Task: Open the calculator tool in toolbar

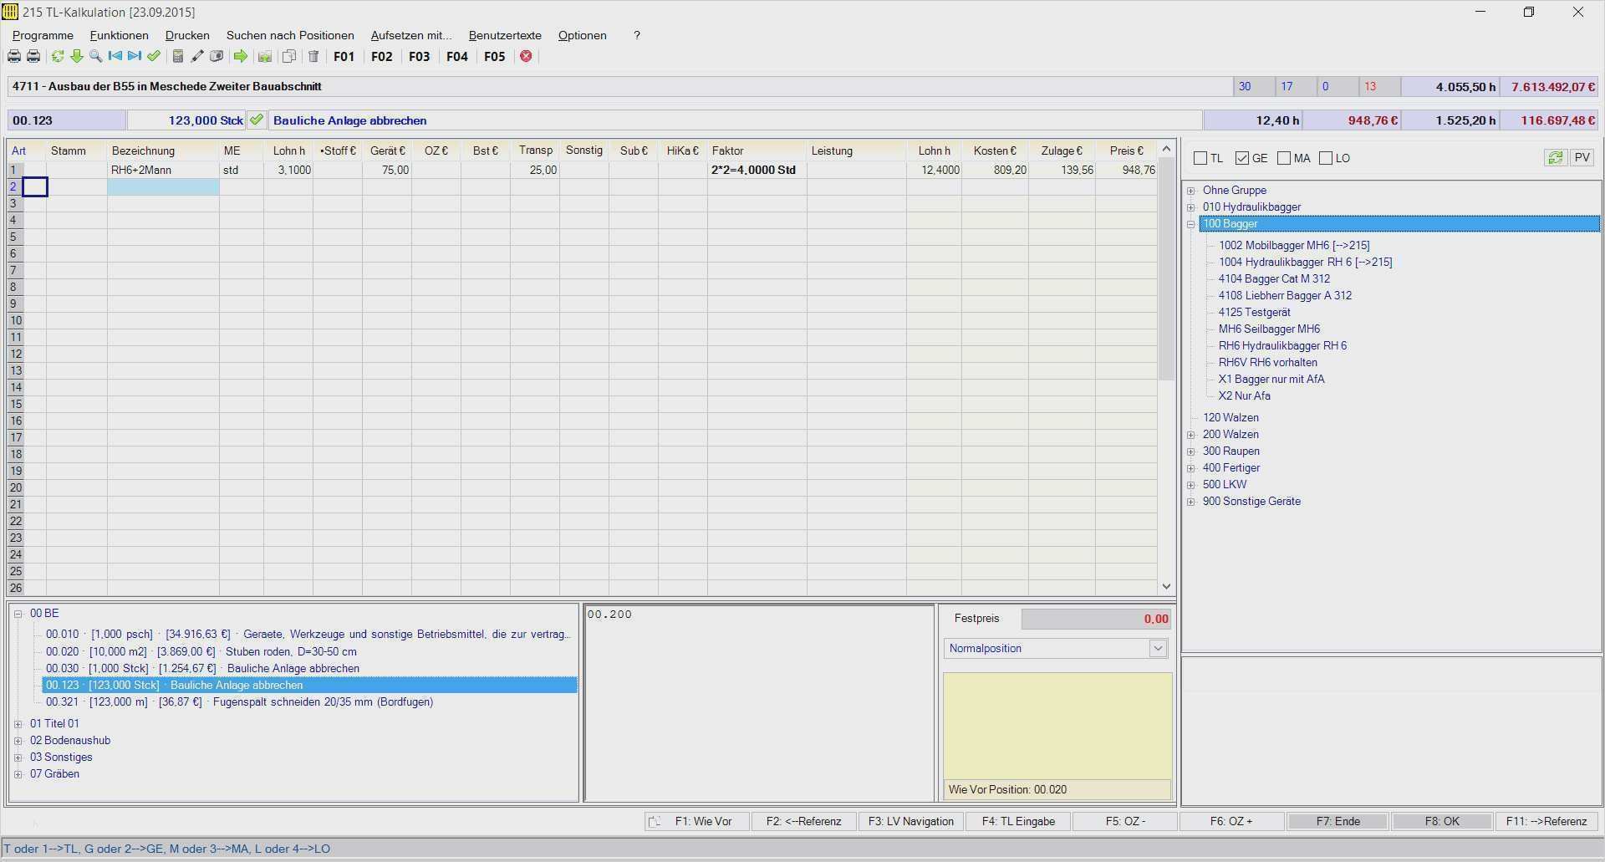Action: [177, 56]
